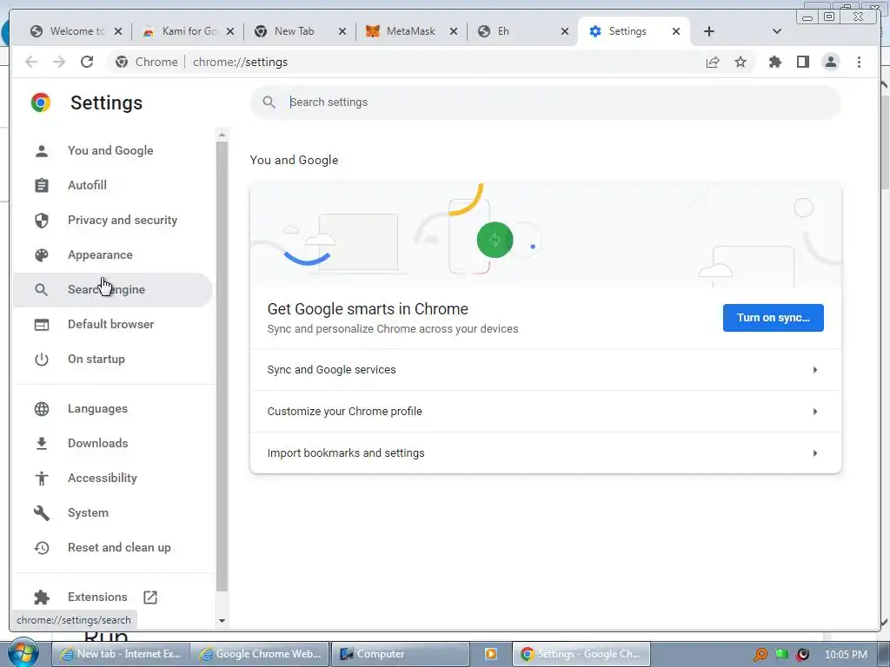This screenshot has width=890, height=667.
Task: Click the orange magnifier tray icon
Action: coord(760,655)
